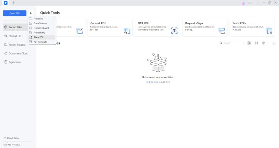This screenshot has height=148, width=279.
Task: Click the Open PDF button
Action: (15, 13)
